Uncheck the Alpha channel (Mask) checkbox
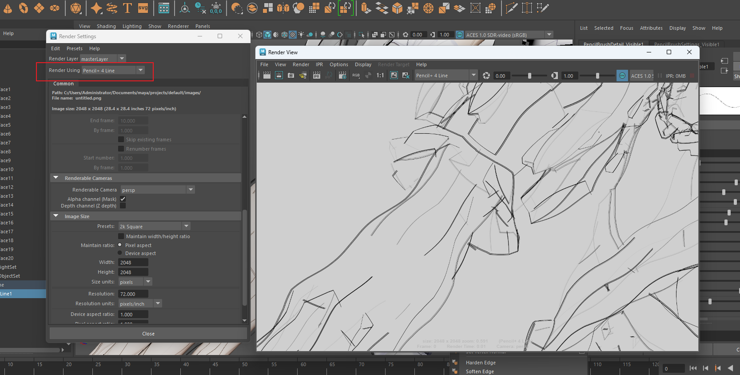Screen dimensions: 740x375 click(x=123, y=199)
